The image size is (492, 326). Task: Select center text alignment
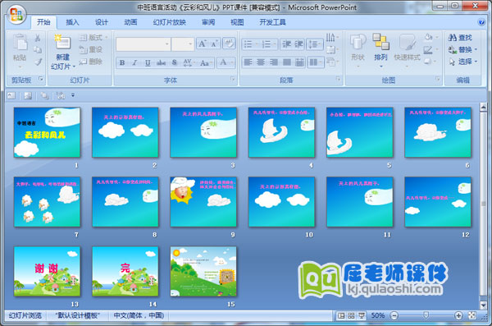coord(261,62)
